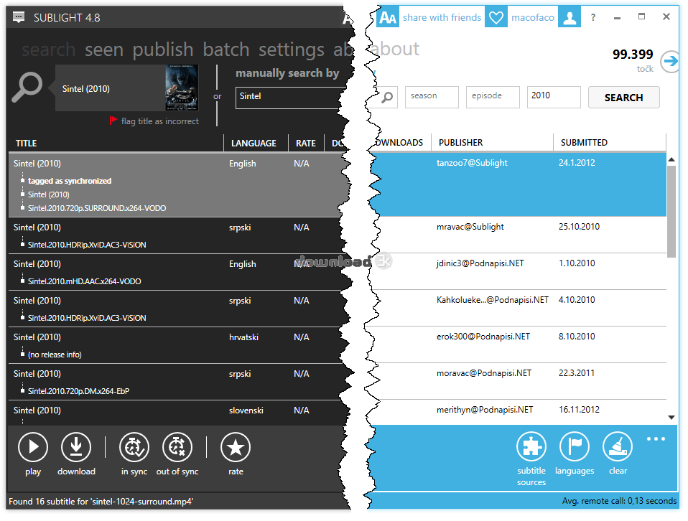
Task: Open subtitle sources puzzle icon
Action: [531, 447]
